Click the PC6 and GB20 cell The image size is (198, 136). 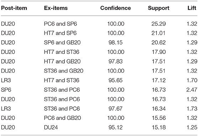(x=62, y=118)
